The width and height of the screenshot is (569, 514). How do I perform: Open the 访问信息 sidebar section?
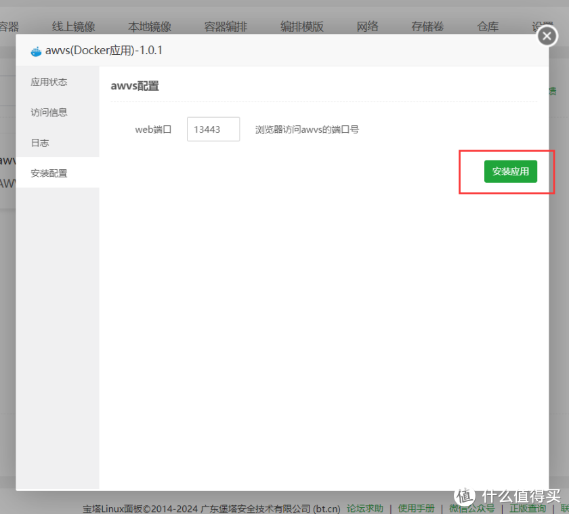48,112
